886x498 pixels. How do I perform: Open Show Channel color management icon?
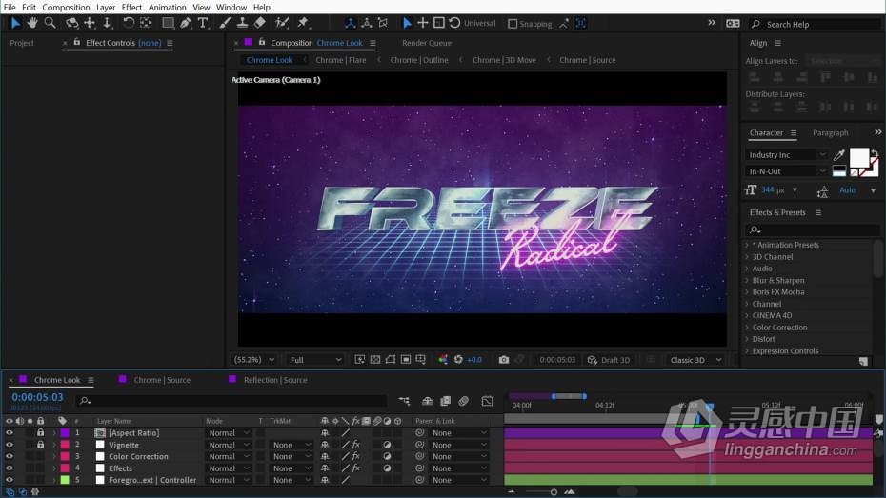pyautogui.click(x=443, y=360)
